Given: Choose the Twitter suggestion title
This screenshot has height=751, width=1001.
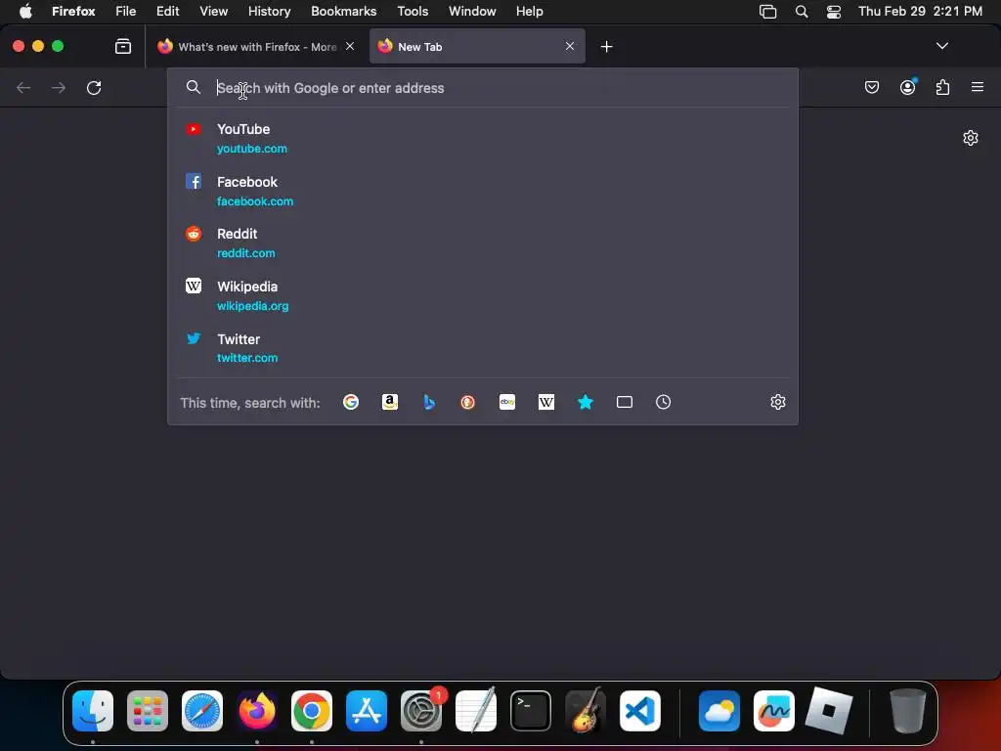Looking at the screenshot, I should pyautogui.click(x=239, y=339).
